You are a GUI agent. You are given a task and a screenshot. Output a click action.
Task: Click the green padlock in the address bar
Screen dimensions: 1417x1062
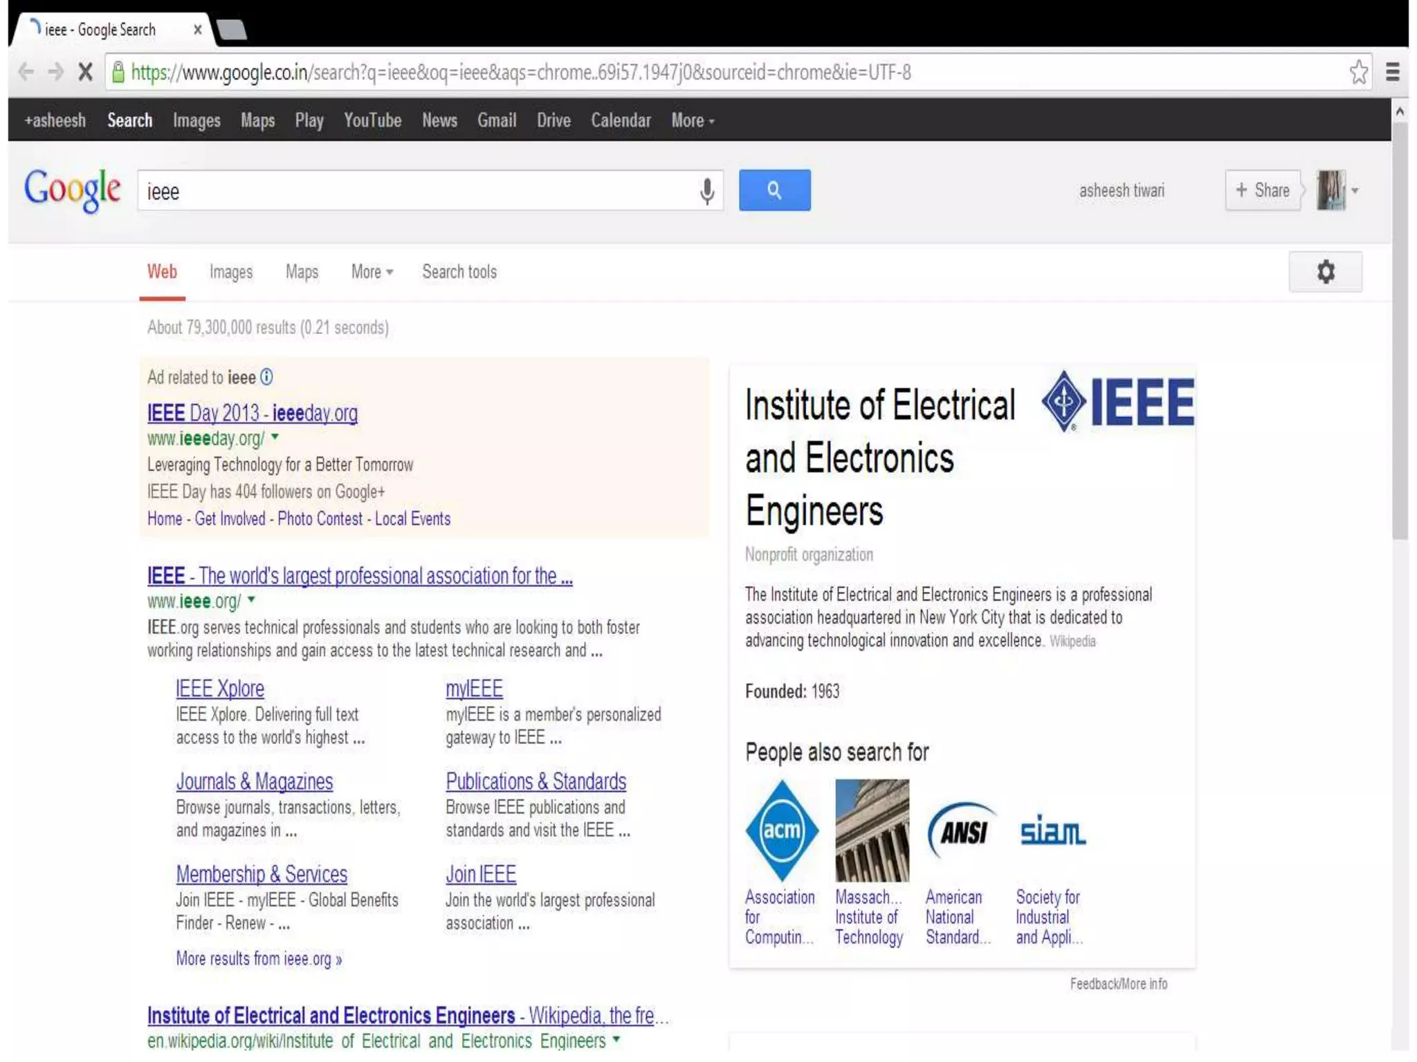coord(118,72)
